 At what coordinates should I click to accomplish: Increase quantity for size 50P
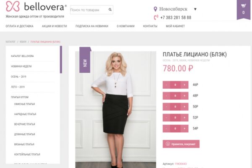pyautogui.click(x=184, y=107)
